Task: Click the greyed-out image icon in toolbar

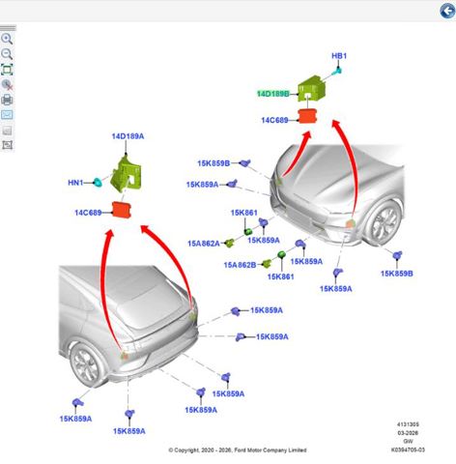Action: pyautogui.click(x=7, y=130)
